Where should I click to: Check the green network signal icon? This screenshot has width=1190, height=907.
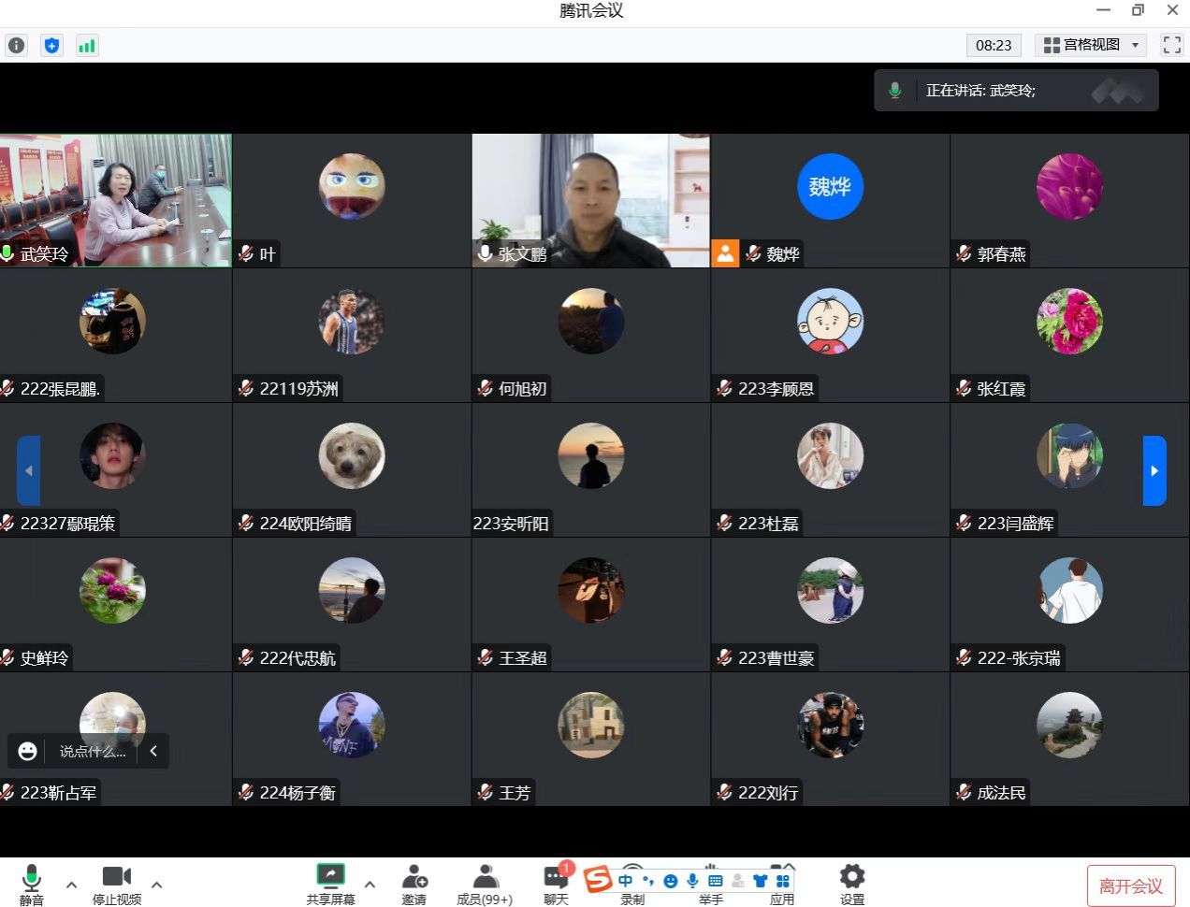click(87, 45)
